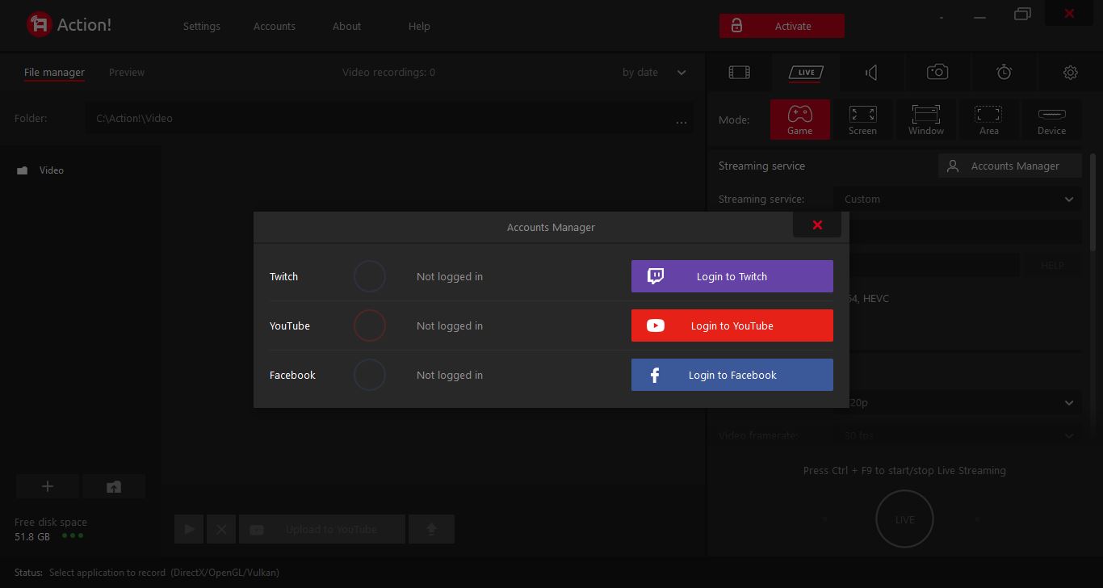Select the LIVE streaming tab icon
Screen dimensions: 1103x588
coord(805,73)
